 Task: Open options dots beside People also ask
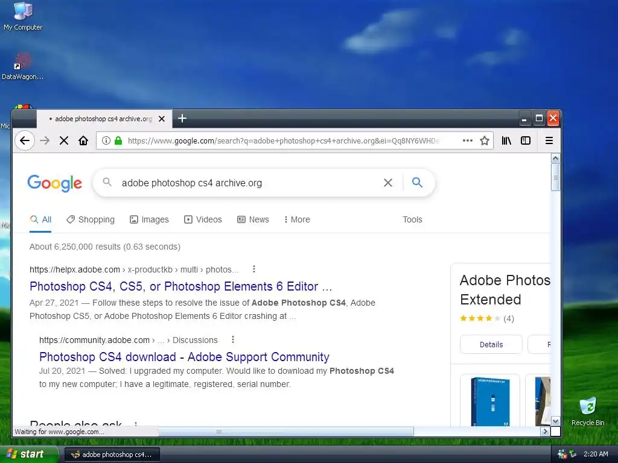click(136, 424)
